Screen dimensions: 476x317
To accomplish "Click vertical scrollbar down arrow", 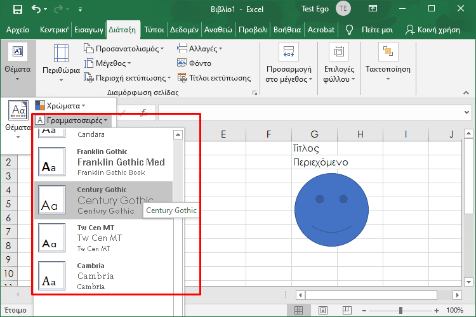I will (x=469, y=281).
